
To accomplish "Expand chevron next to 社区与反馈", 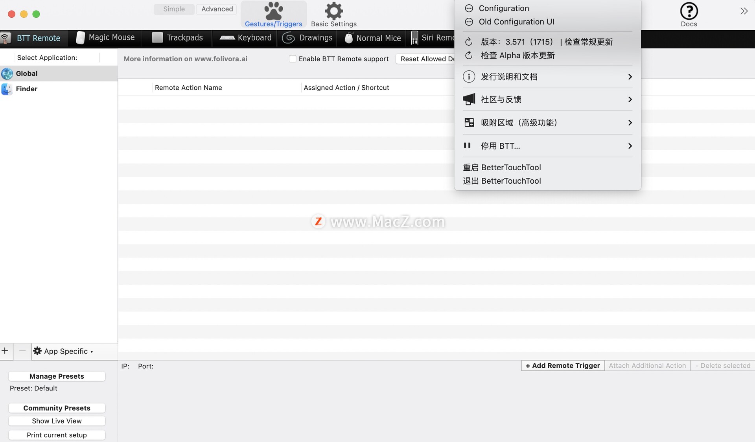I will point(630,99).
